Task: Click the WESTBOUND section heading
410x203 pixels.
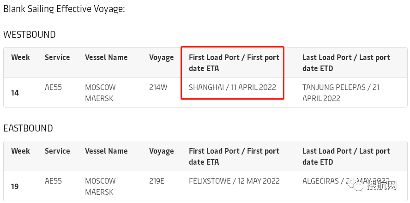Action: pyautogui.click(x=30, y=35)
